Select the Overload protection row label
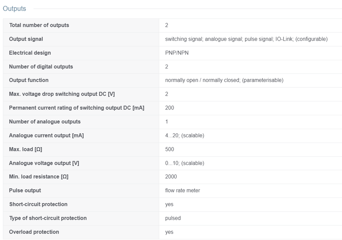342x240 pixels. (34, 232)
